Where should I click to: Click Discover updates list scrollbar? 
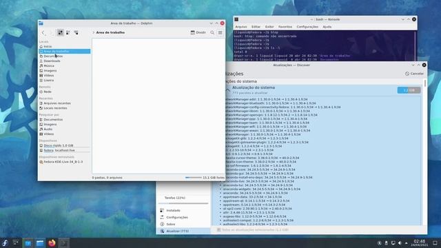[425, 83]
